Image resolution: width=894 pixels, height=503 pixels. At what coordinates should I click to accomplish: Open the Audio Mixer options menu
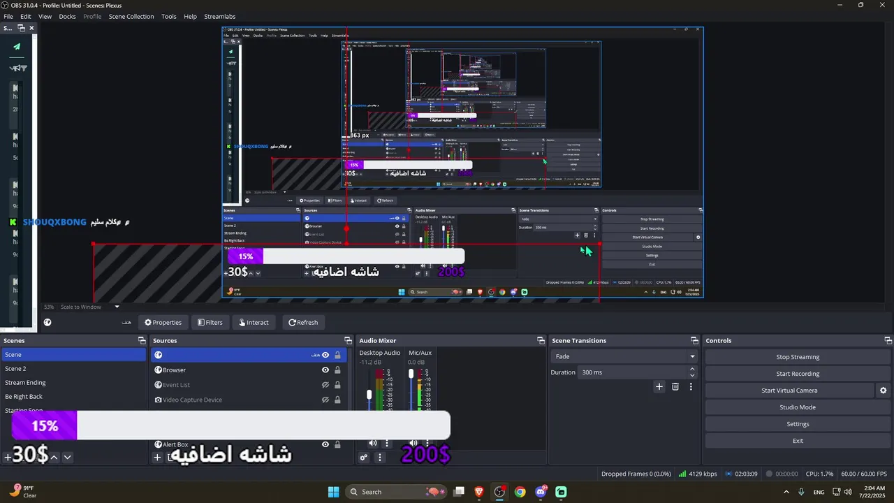(380, 458)
